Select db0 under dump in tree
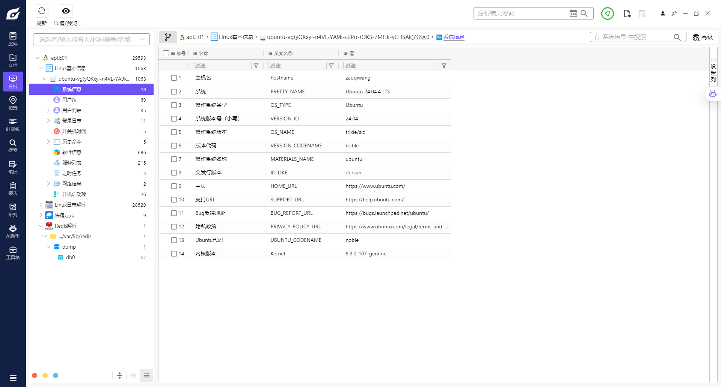This screenshot has height=387, width=721. [x=91, y=257]
